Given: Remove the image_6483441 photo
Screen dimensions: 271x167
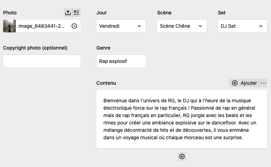Looking at the screenshot, I should [x=74, y=26].
